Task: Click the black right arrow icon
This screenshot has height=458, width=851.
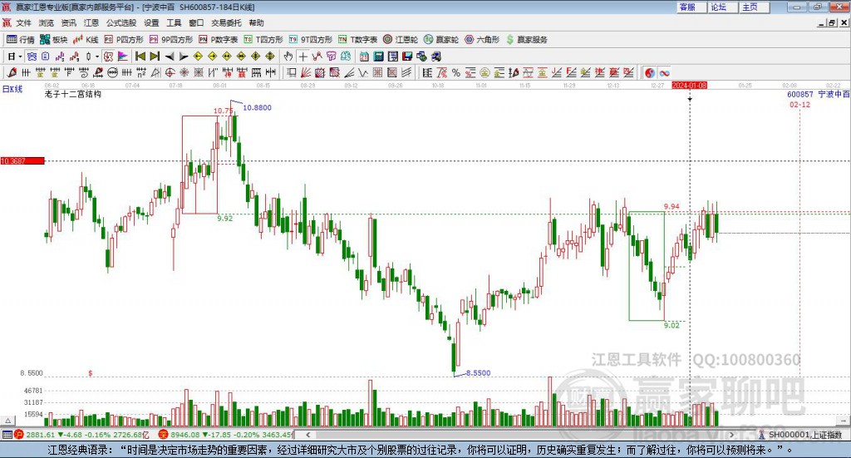Action: pyautogui.click(x=184, y=57)
